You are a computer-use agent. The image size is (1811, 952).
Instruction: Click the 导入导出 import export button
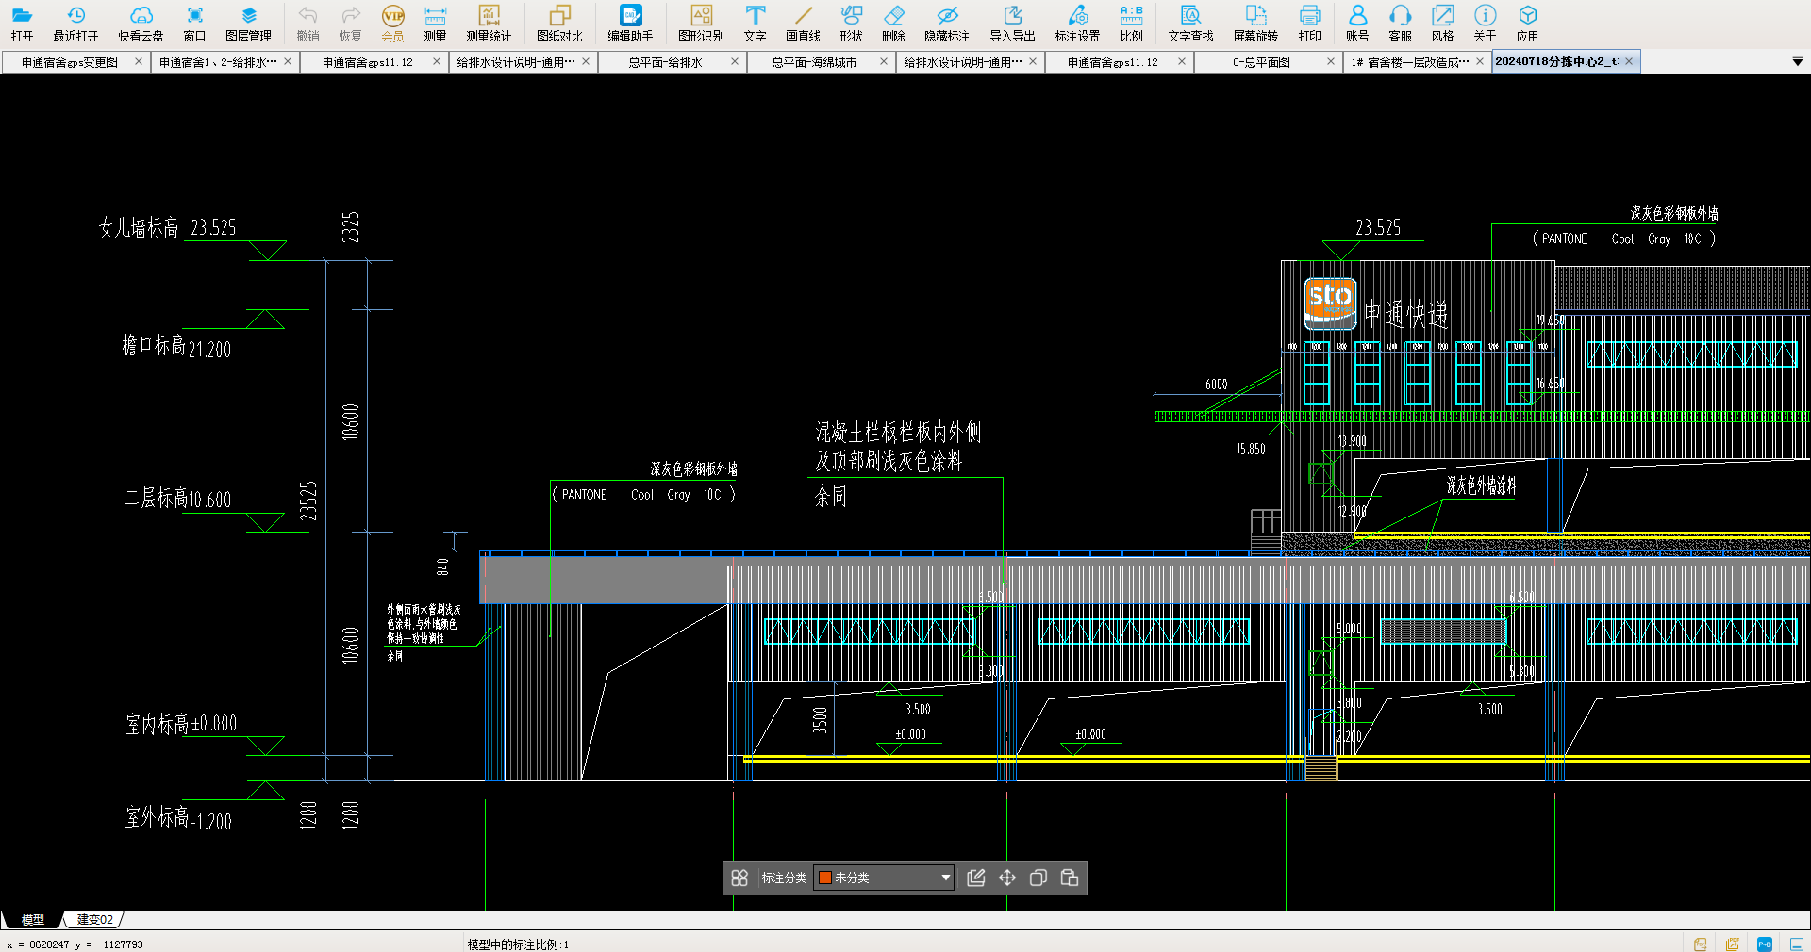[1012, 24]
